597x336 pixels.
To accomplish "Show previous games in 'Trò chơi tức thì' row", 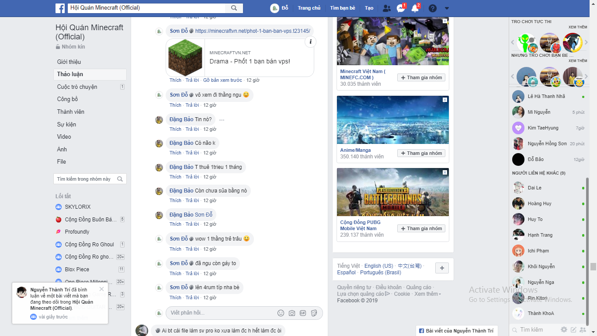I will click(513, 42).
